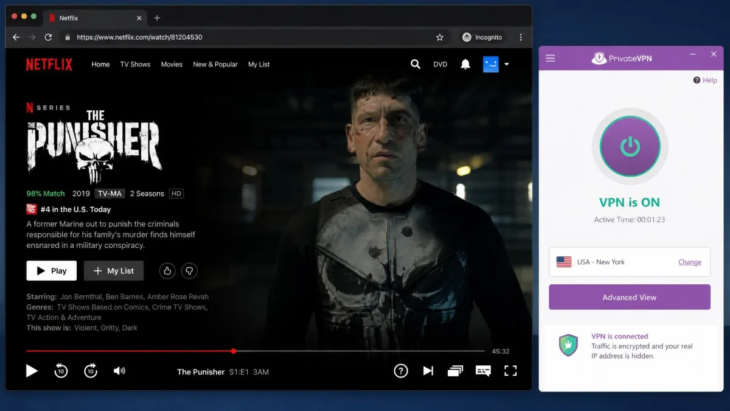730x411 pixels.
Task: Open the browser three-dot menu
Action: [x=521, y=37]
